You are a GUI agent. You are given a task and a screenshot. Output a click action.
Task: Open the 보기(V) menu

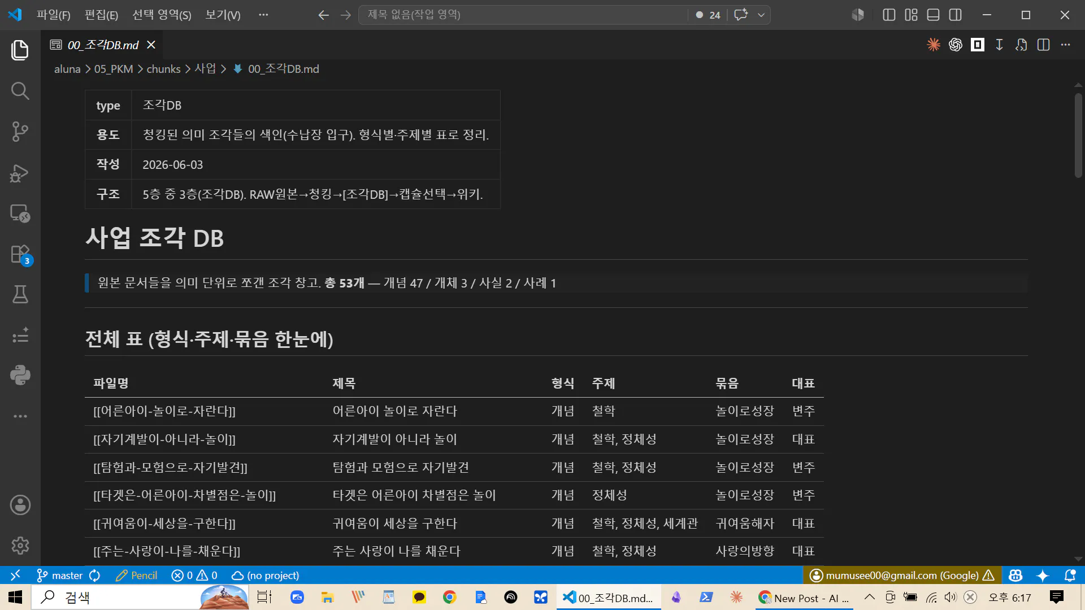pos(223,15)
